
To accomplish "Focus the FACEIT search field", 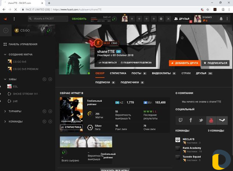I will pos(48,19).
